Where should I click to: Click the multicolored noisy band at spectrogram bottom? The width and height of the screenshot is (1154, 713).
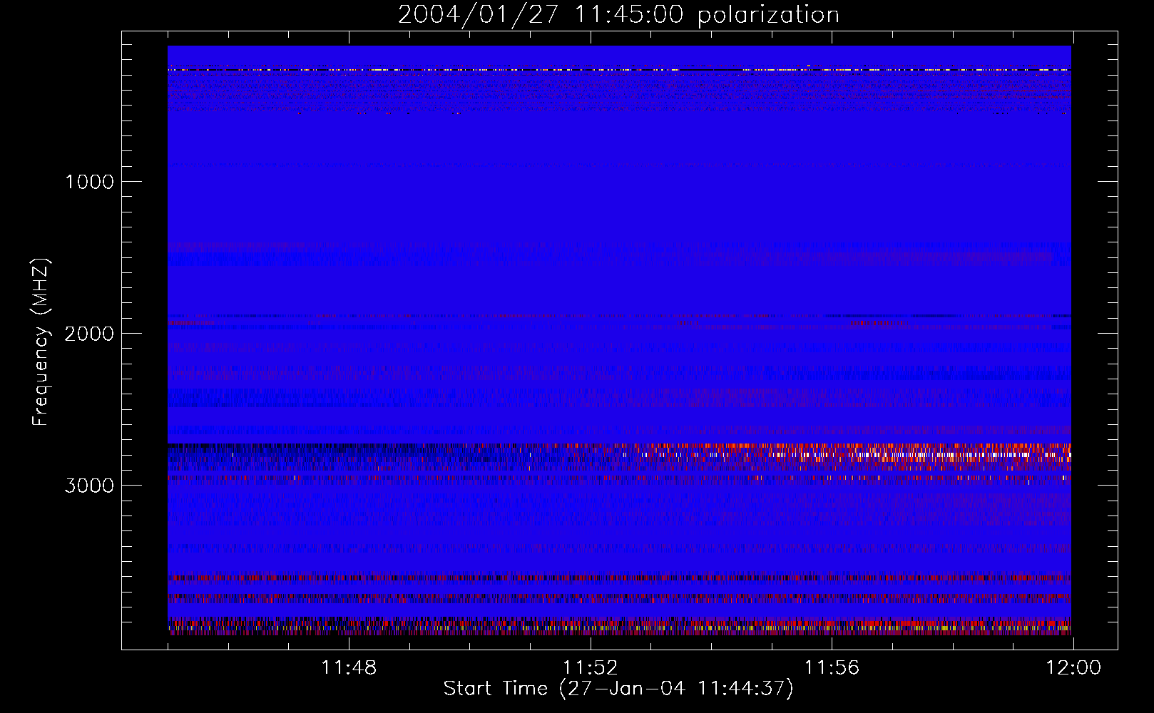click(619, 627)
